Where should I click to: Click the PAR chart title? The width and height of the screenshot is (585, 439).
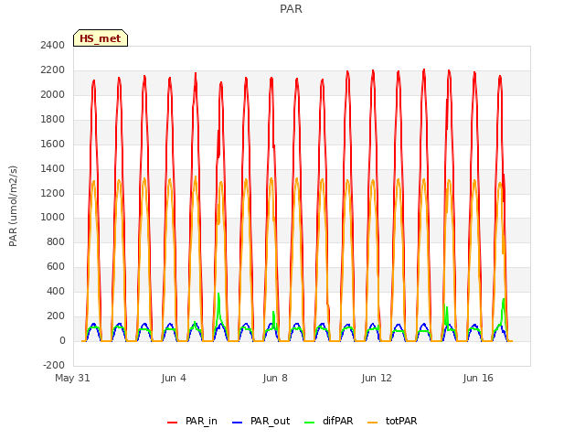pos(291,9)
